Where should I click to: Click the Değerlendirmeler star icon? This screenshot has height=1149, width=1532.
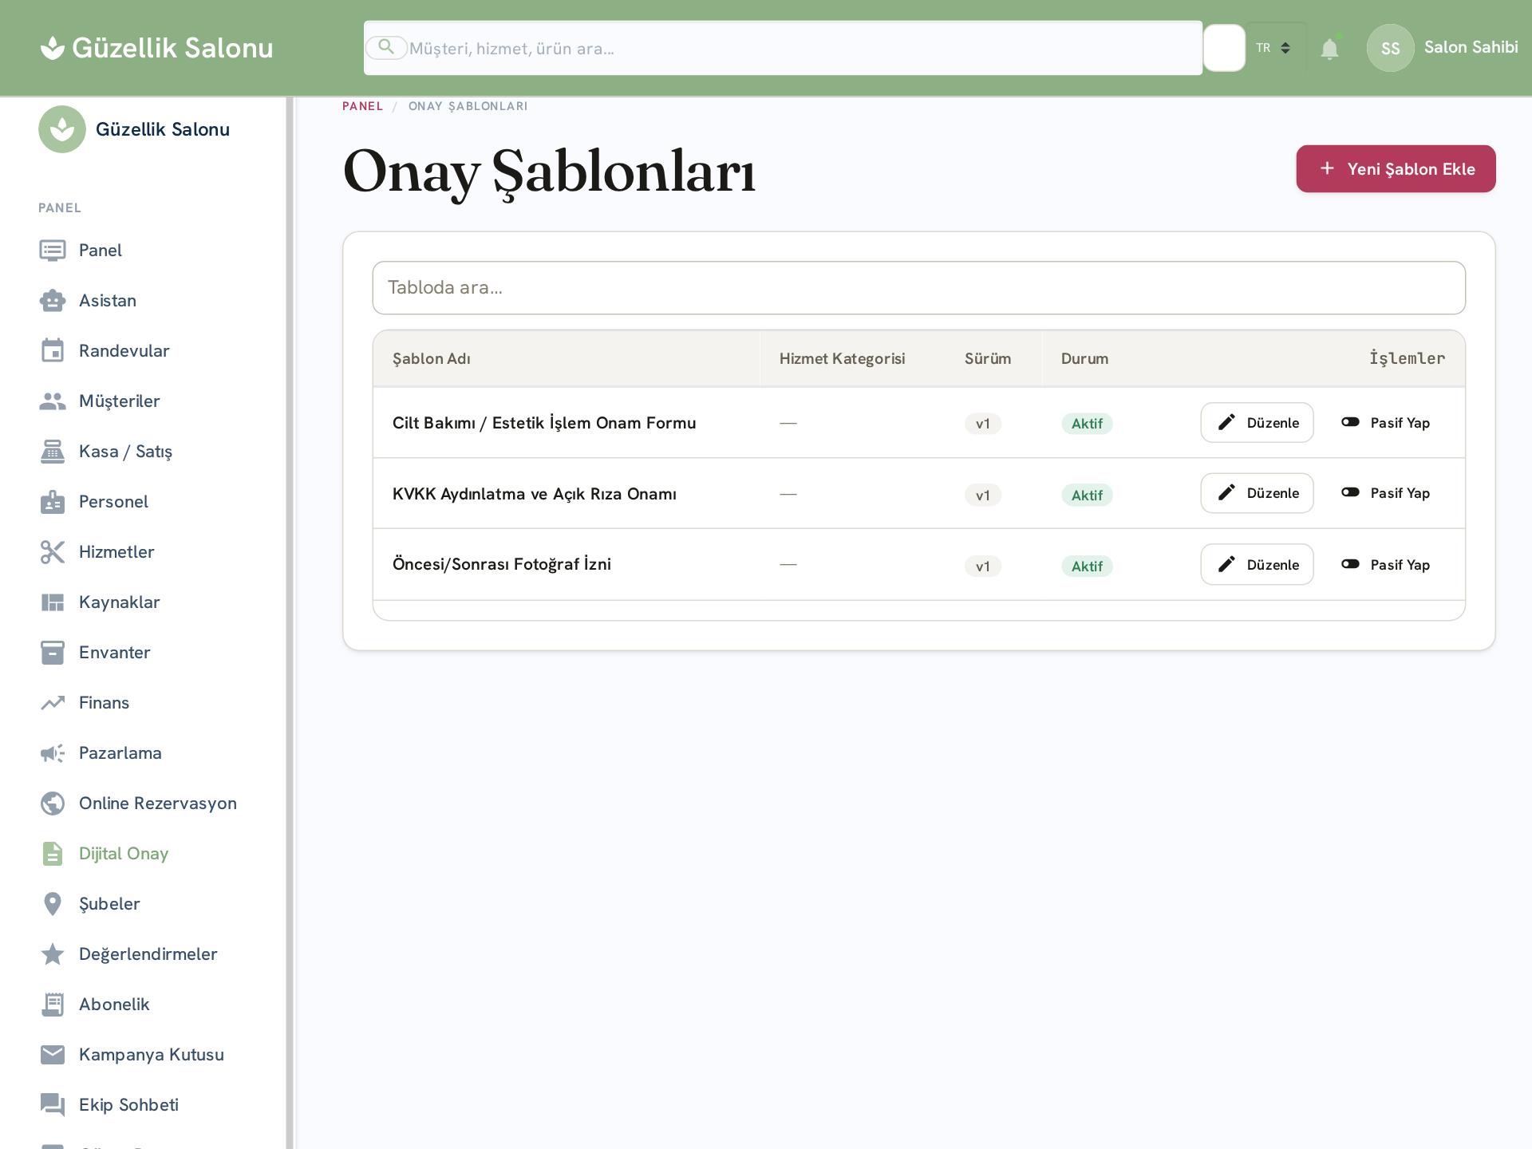point(53,954)
